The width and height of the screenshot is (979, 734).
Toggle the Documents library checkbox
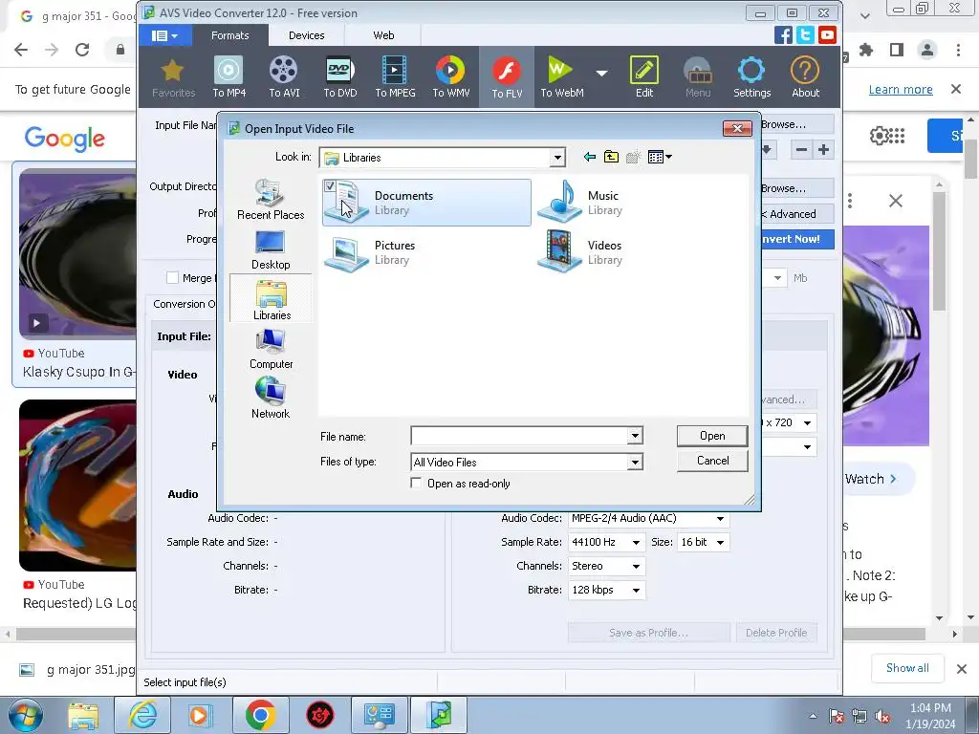(330, 185)
